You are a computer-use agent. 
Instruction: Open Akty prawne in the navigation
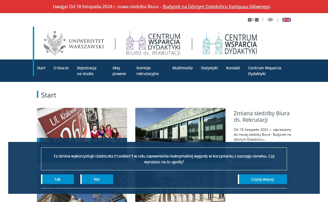click(119, 71)
